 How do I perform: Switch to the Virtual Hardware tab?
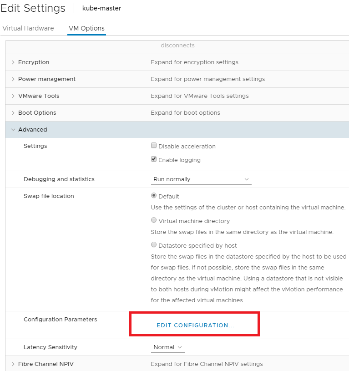pos(28,28)
